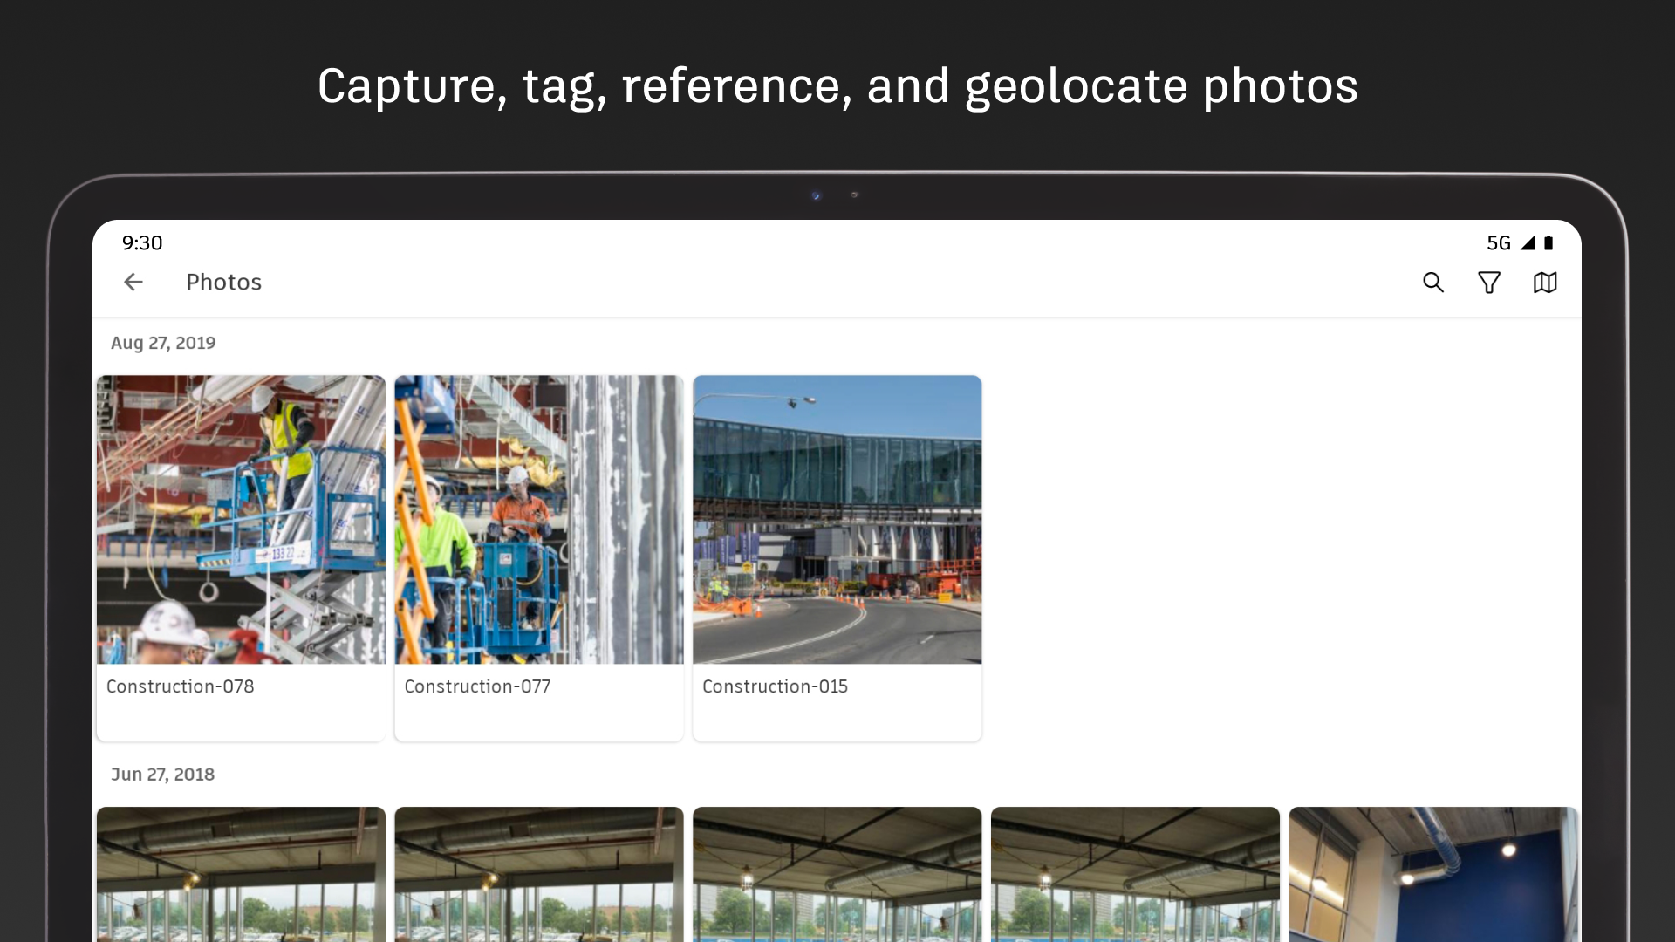
Task: Check the battery status icon
Action: pos(1549,242)
